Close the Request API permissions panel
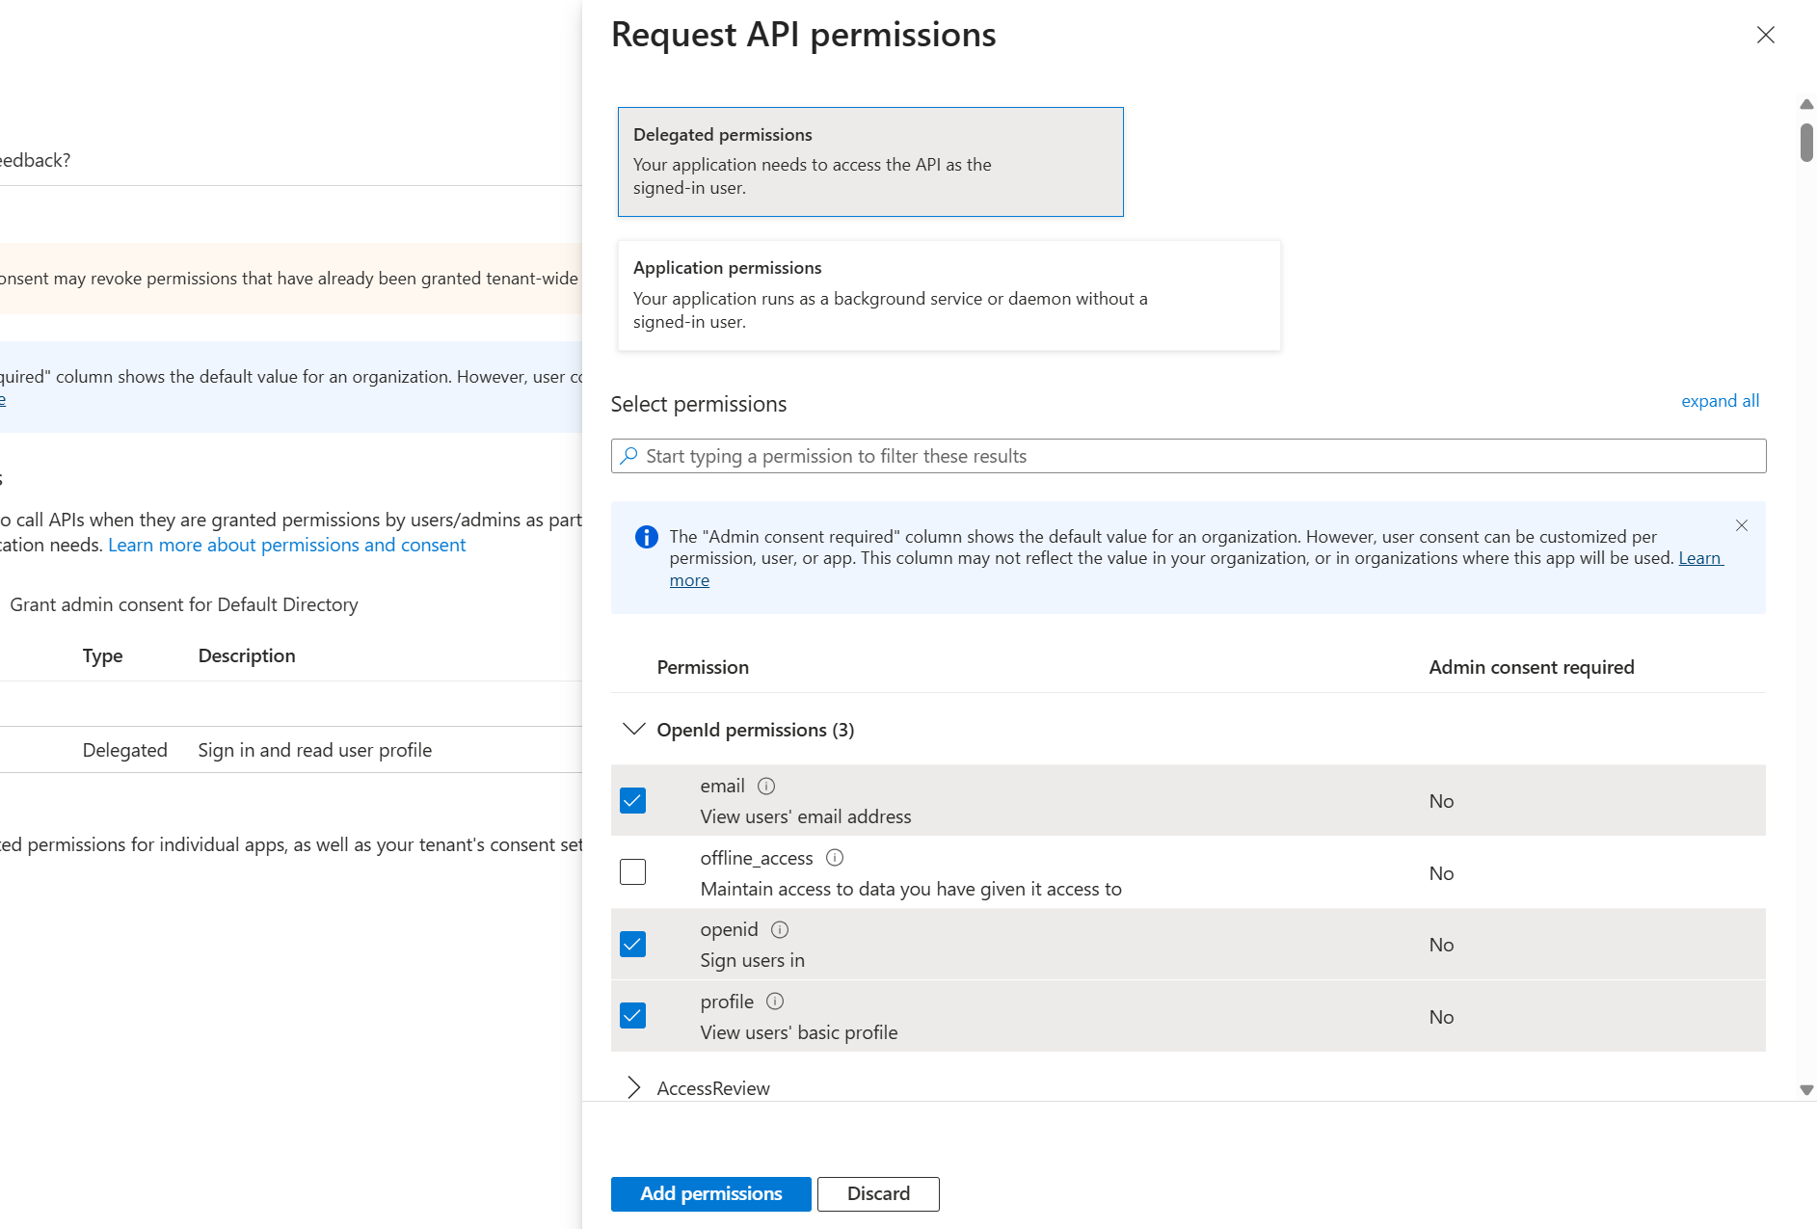1817x1229 pixels. click(1765, 35)
